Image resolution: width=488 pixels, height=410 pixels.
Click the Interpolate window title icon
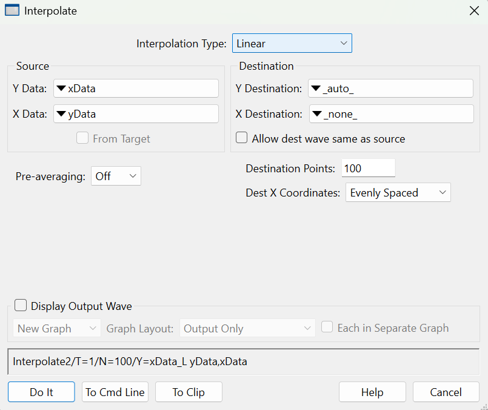tap(12, 11)
